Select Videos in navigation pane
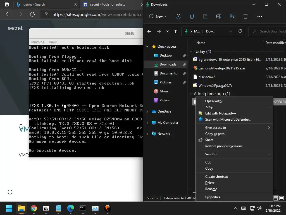The width and height of the screenshot is (286, 215). 165,100
